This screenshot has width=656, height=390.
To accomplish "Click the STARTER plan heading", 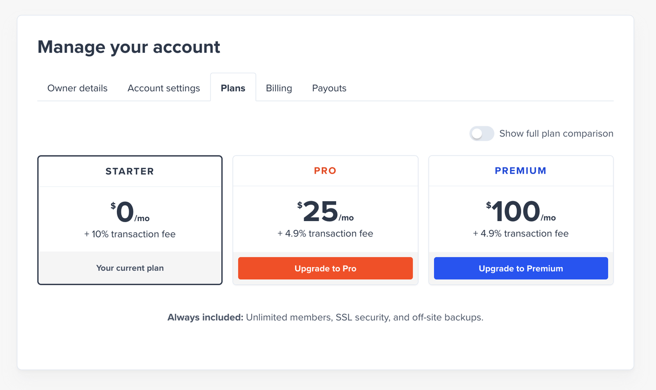I will (x=130, y=171).
